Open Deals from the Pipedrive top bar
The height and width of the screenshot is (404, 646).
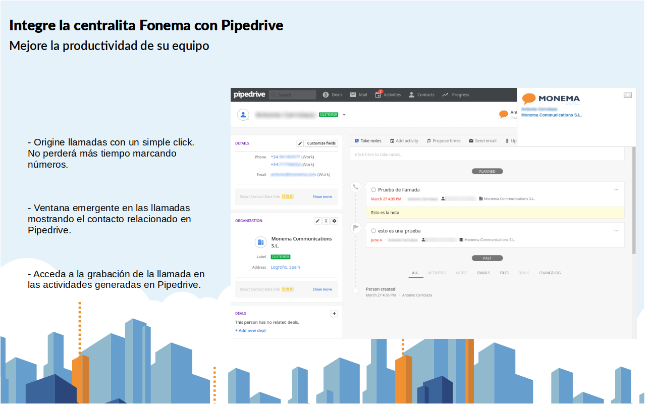pyautogui.click(x=333, y=95)
